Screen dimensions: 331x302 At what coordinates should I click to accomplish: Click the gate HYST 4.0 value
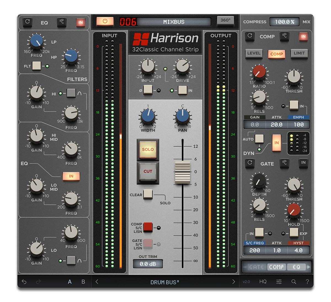(298, 250)
